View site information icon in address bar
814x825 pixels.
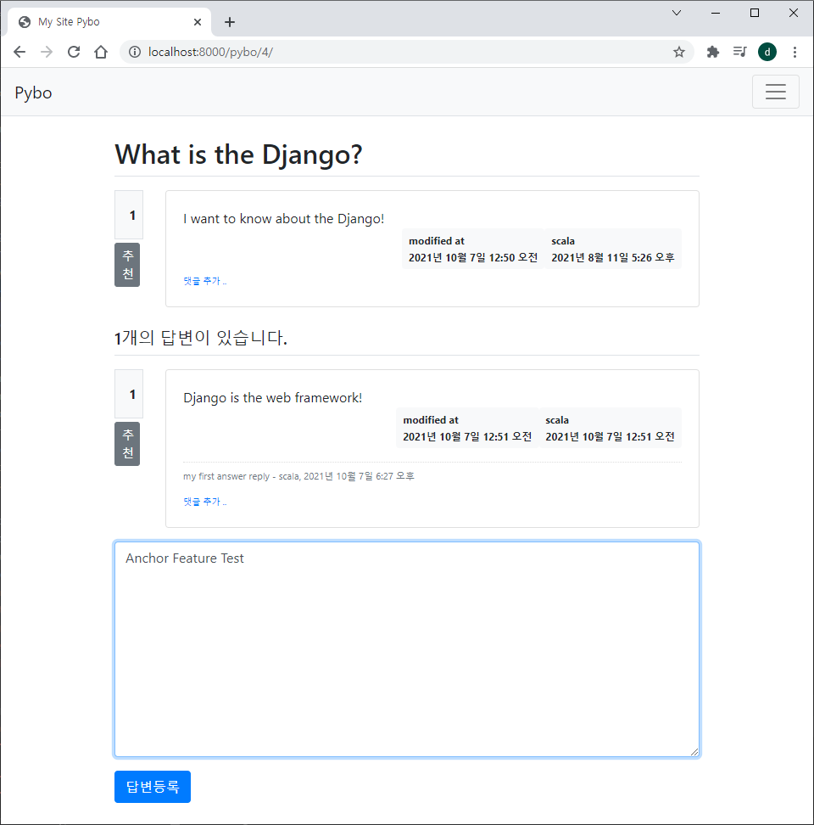135,52
